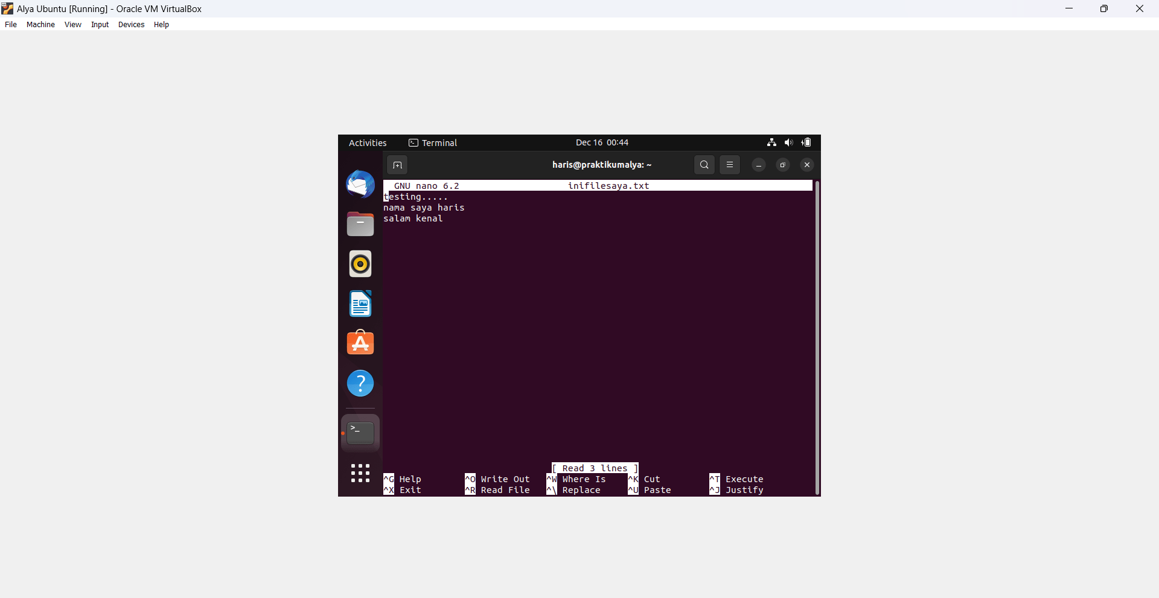Minimize the terminal window
Screen dimensions: 1159x598
point(759,165)
